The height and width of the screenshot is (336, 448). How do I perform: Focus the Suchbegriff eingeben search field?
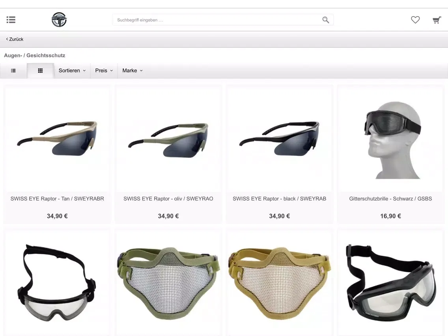223,20
